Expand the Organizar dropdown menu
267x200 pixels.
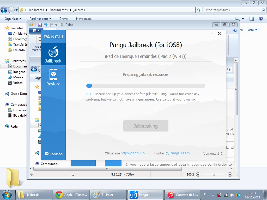[13, 19]
